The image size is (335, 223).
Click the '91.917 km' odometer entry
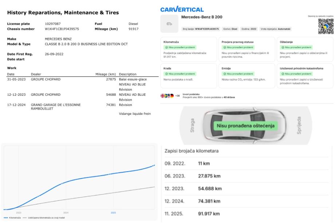tap(209, 214)
